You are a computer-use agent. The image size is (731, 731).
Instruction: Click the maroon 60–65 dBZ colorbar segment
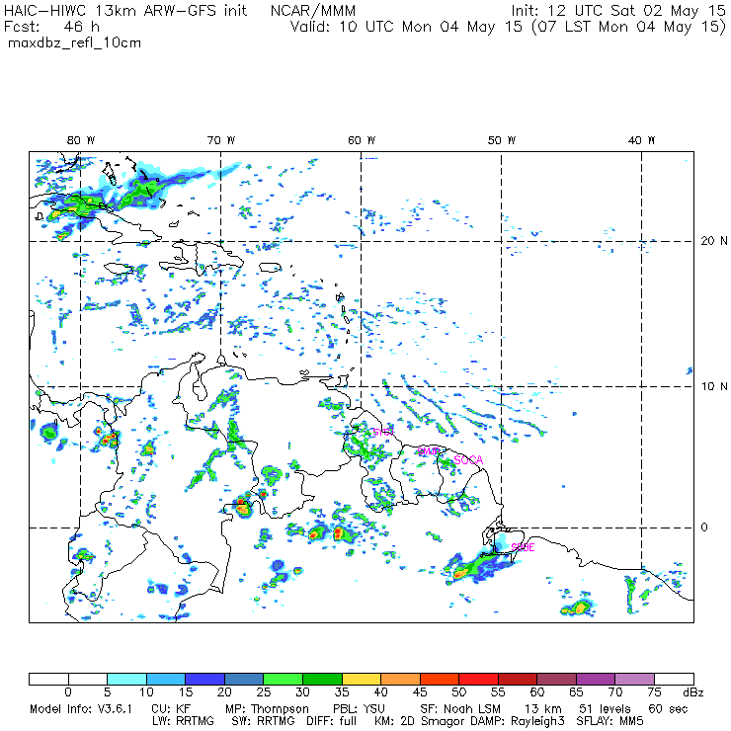(556, 679)
